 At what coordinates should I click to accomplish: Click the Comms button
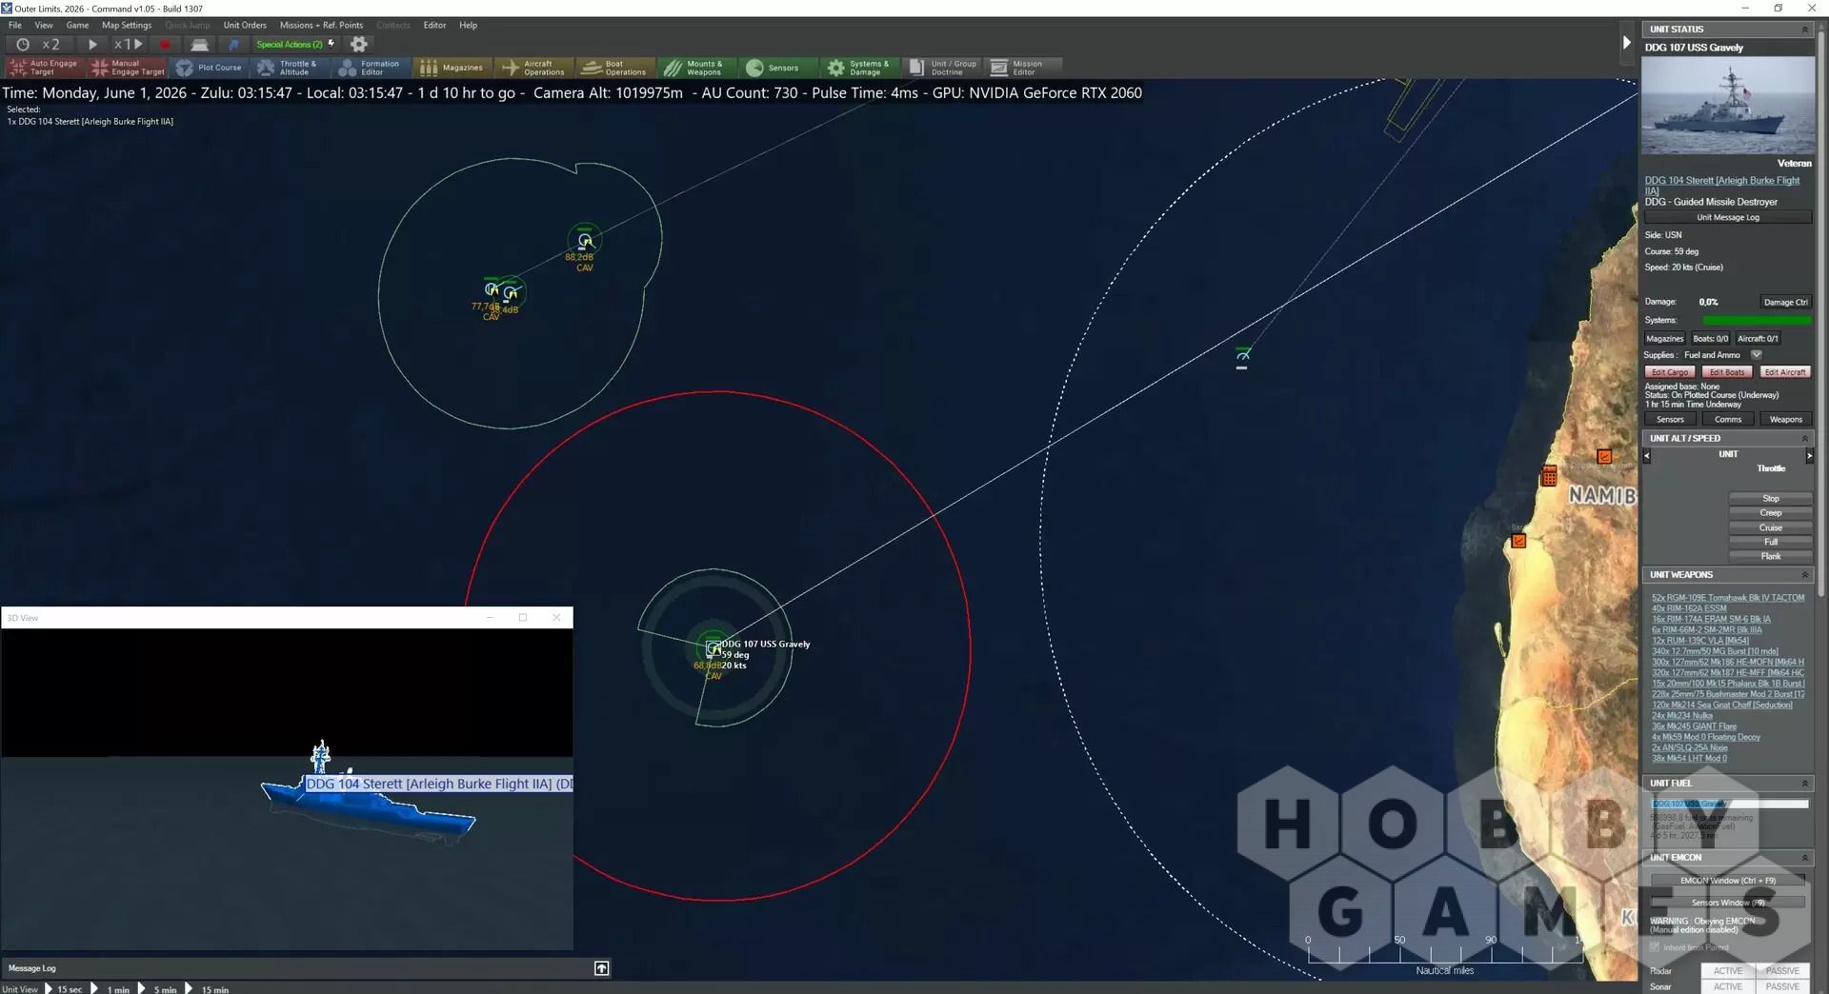coord(1727,420)
